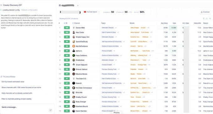Click alpha m. channel avatar
Viewport: 213px width, 114px height.
coord(74,51)
